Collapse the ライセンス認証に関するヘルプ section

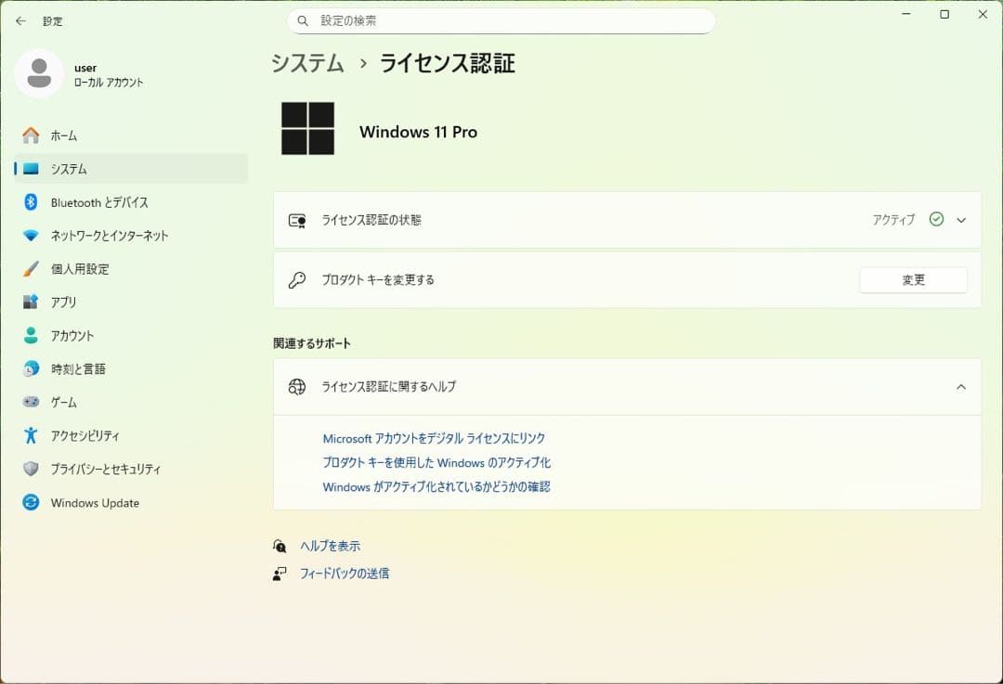coord(962,386)
